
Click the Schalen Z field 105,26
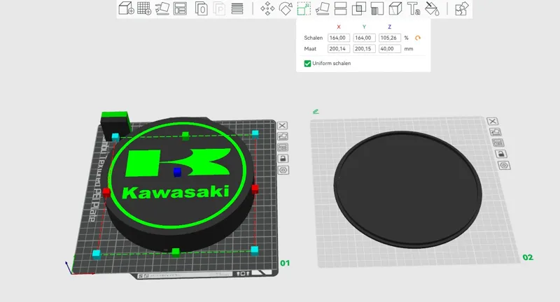pyautogui.click(x=390, y=38)
